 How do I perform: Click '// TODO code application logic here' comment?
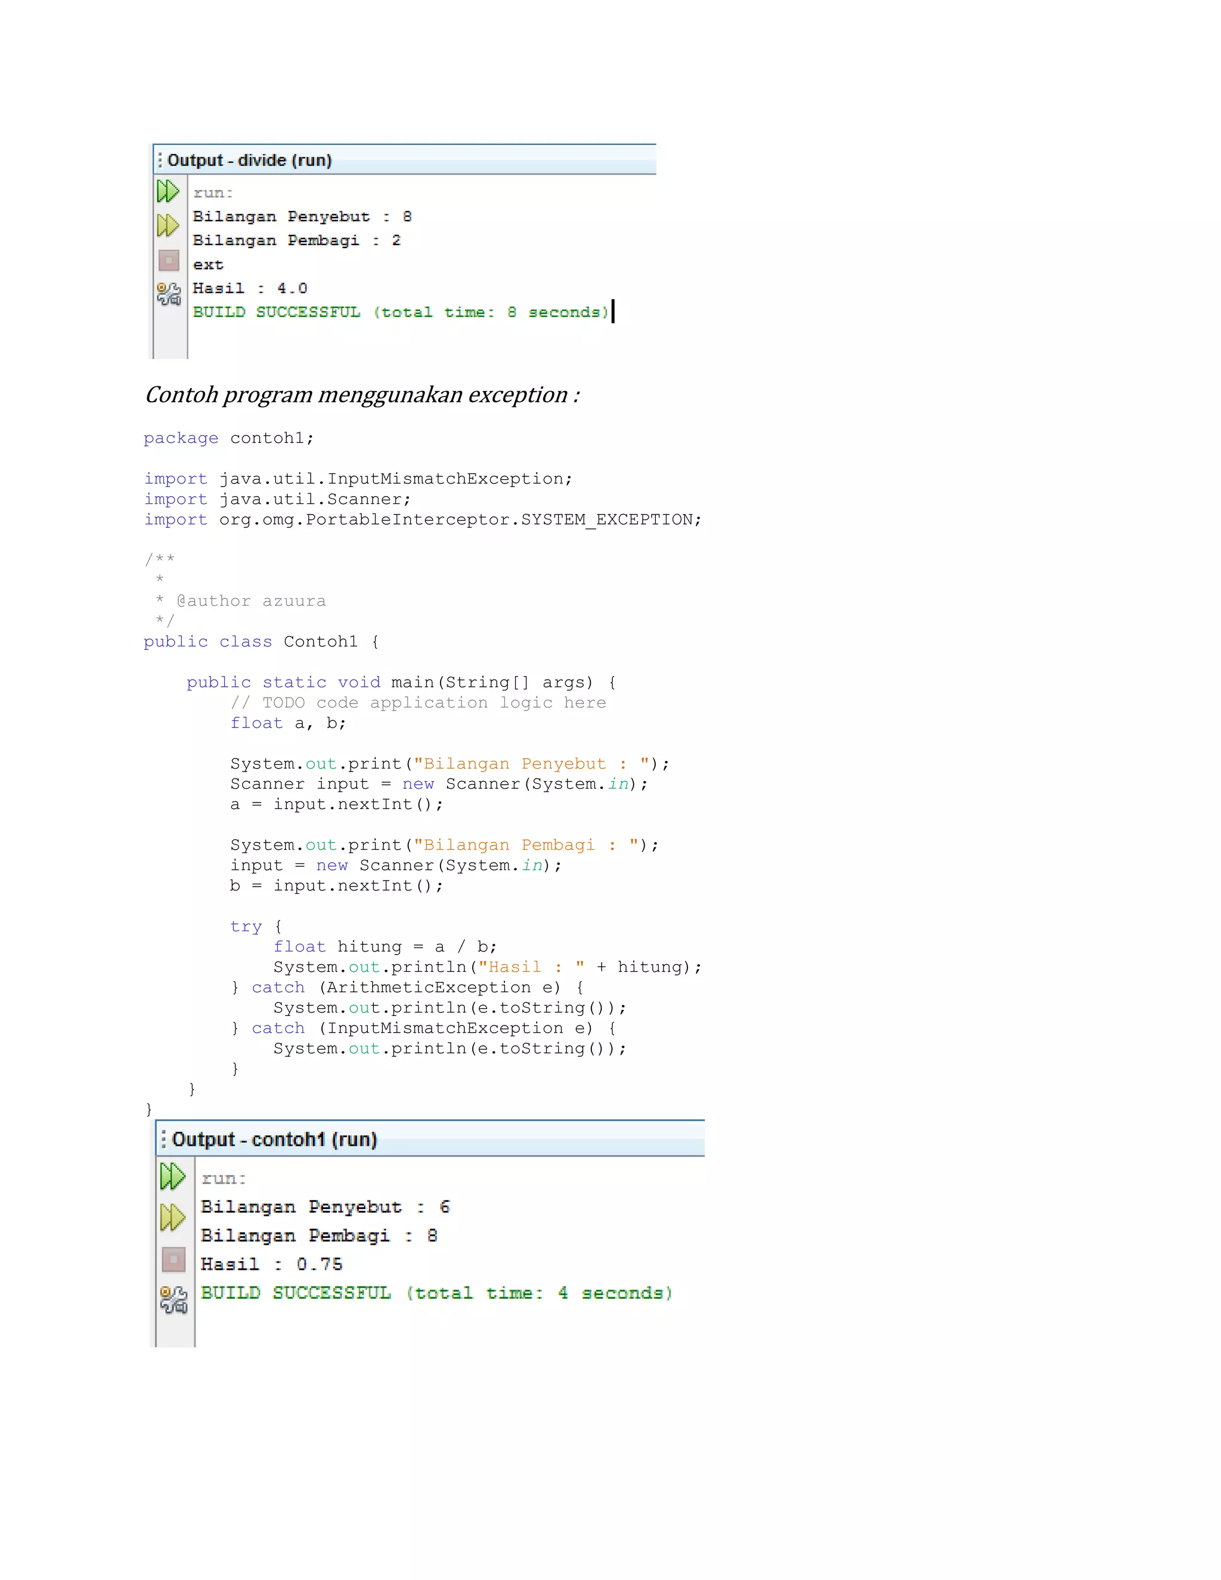click(x=418, y=702)
